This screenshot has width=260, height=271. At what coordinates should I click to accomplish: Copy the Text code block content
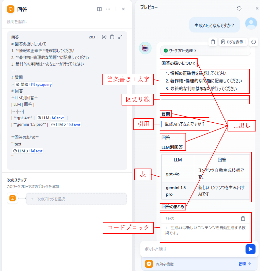tap(243, 219)
